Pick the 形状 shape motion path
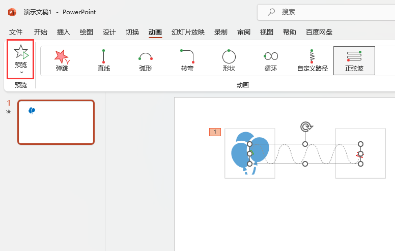This screenshot has height=251, width=395. click(x=229, y=60)
